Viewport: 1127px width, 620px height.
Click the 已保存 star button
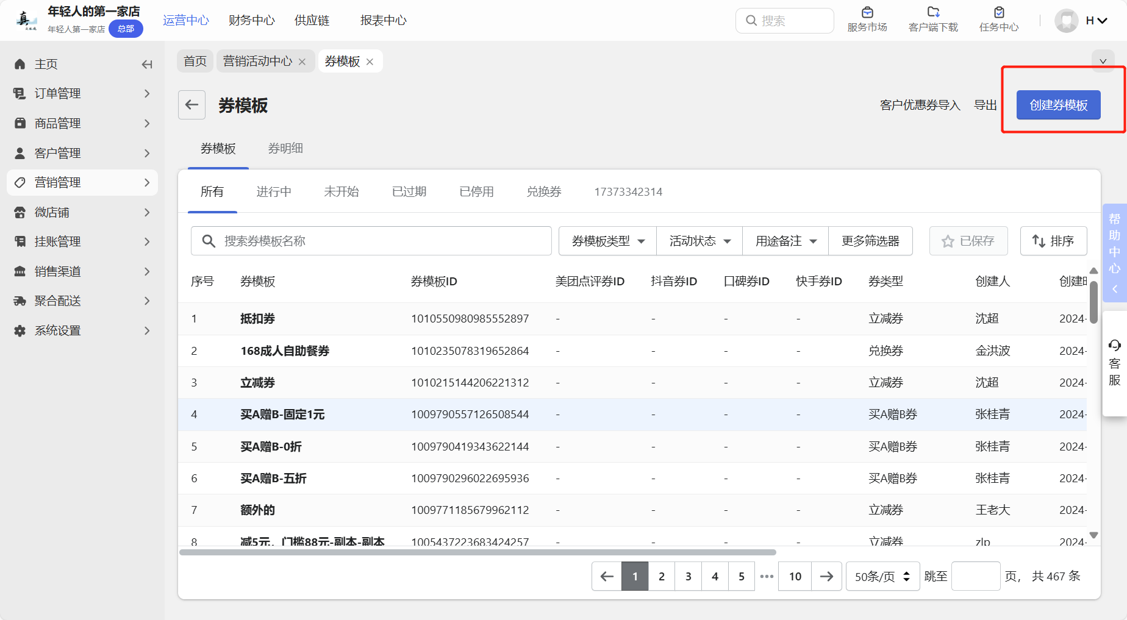point(968,241)
